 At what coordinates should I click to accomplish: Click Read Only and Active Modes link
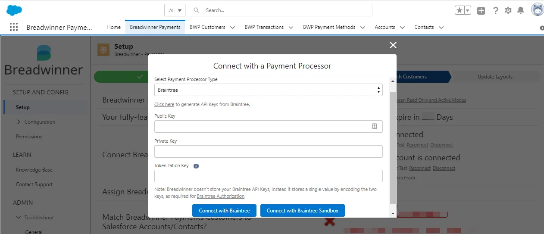coord(431,100)
